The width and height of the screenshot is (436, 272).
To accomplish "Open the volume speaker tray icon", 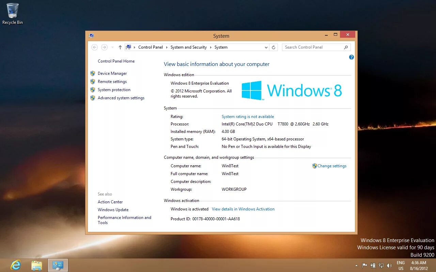I will tap(389, 266).
